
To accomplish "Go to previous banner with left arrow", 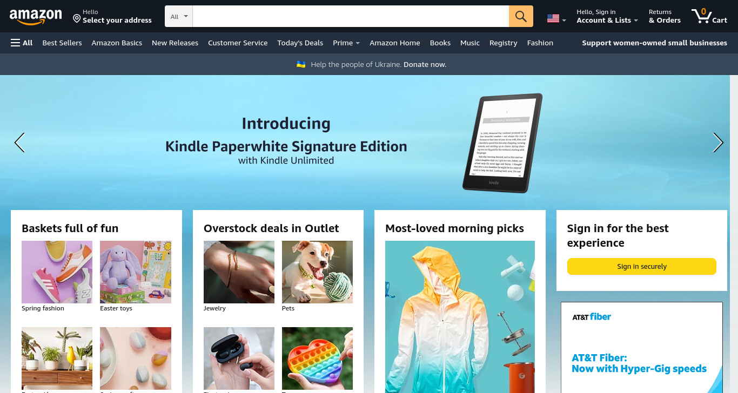I will (x=19, y=143).
